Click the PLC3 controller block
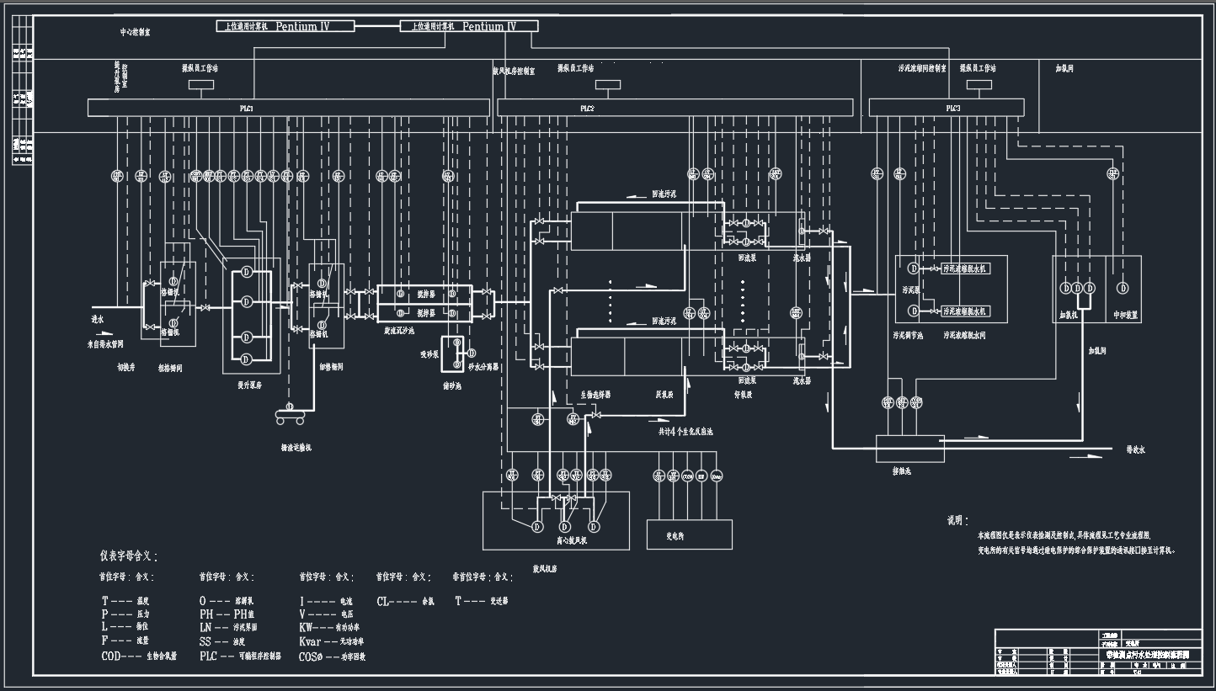Screen dimensions: 1216x691 pyautogui.click(x=947, y=108)
